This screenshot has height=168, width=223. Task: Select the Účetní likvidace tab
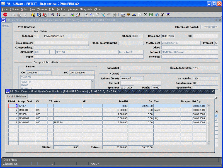(x=17, y=96)
